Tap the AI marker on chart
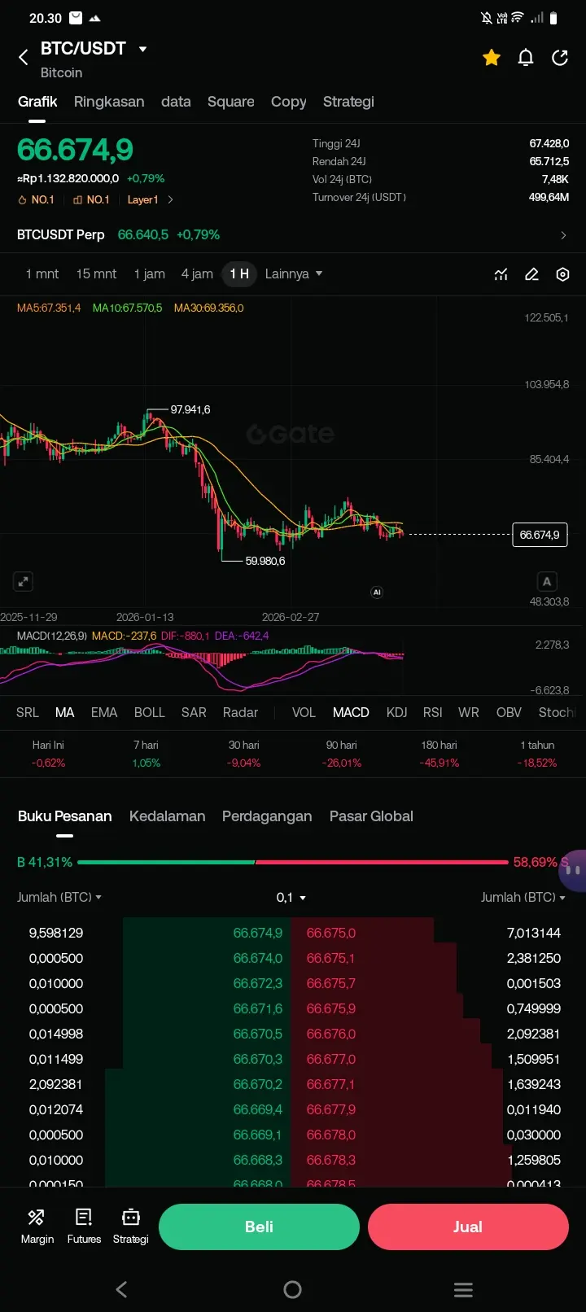 click(376, 593)
